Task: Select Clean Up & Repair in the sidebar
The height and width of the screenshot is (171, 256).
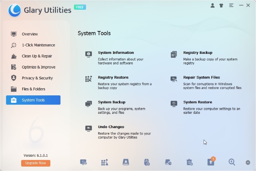Action: [x=33, y=56]
